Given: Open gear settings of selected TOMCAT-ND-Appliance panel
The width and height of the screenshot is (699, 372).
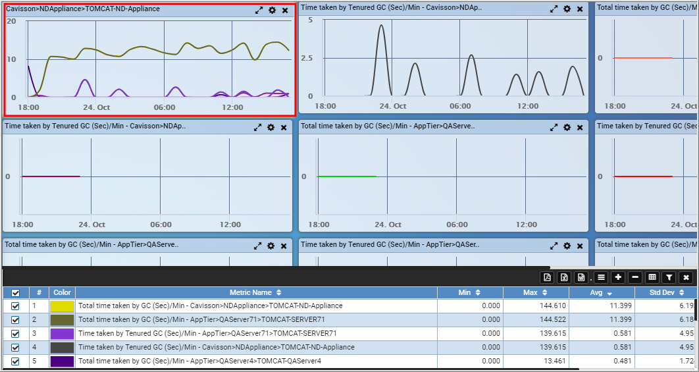Looking at the screenshot, I should (x=272, y=11).
